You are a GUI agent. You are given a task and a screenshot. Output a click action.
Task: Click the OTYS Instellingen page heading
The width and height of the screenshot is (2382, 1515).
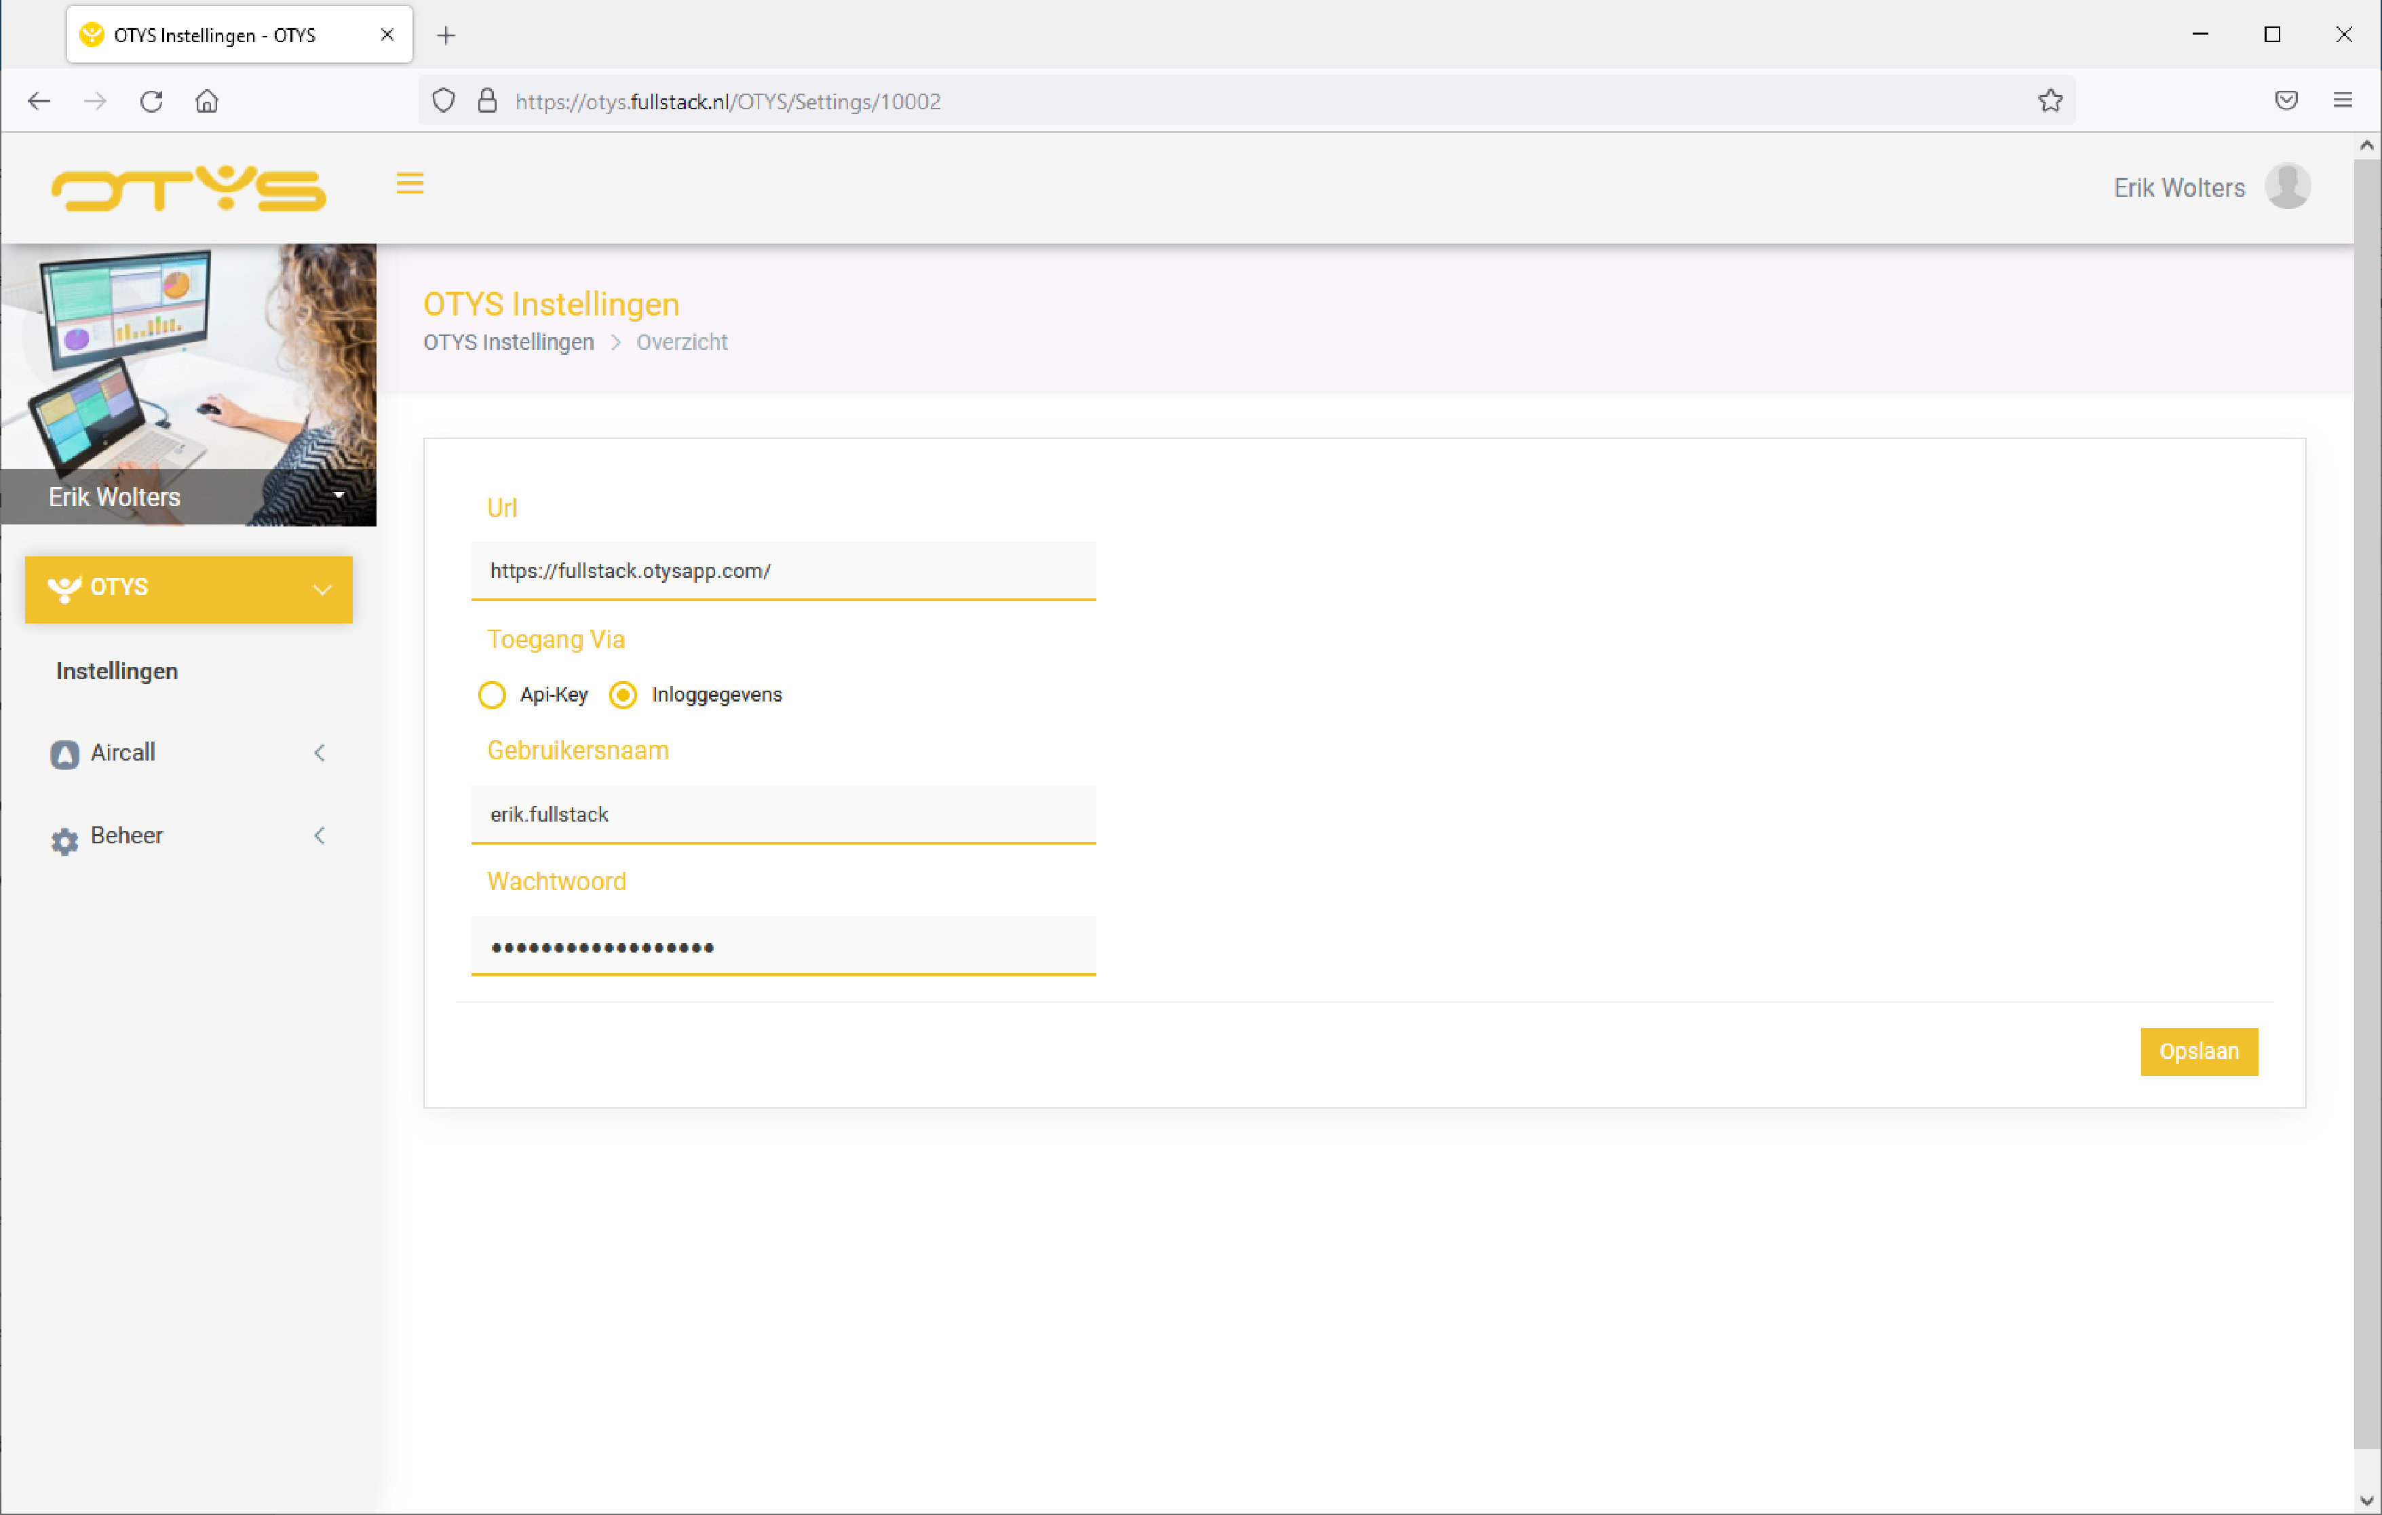coord(551,305)
